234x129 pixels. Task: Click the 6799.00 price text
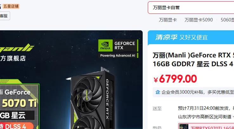pos(178,79)
